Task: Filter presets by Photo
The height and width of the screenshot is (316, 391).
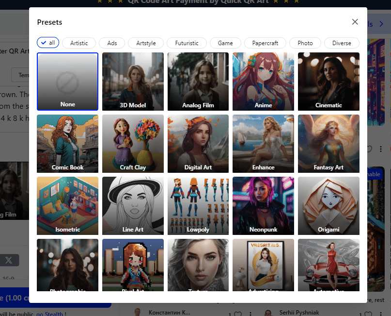Action: [x=305, y=43]
